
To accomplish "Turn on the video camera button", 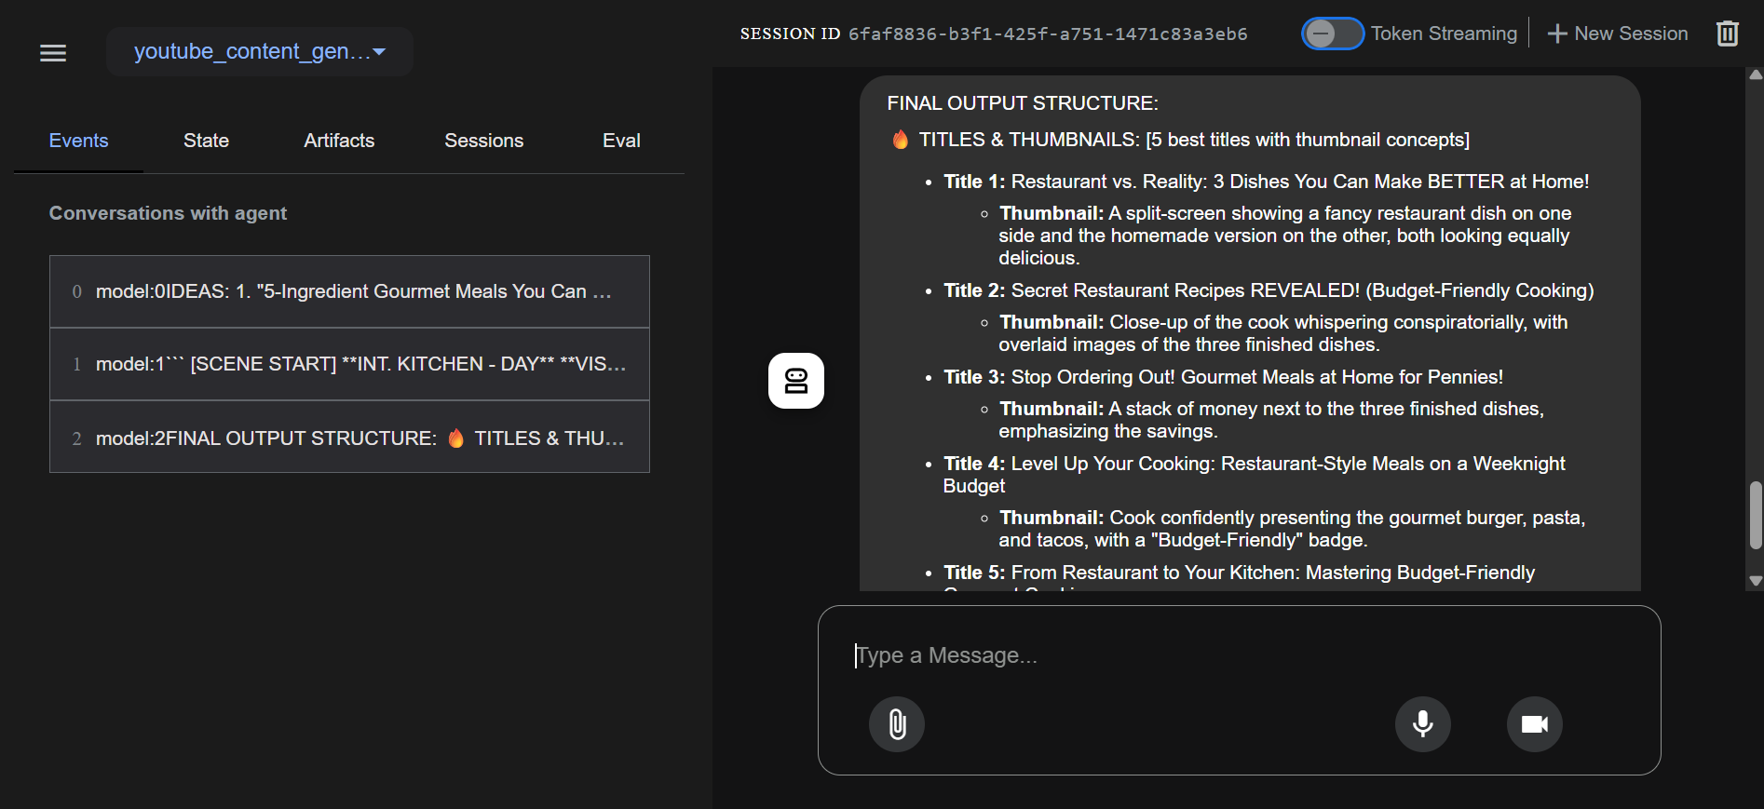I will [x=1535, y=724].
